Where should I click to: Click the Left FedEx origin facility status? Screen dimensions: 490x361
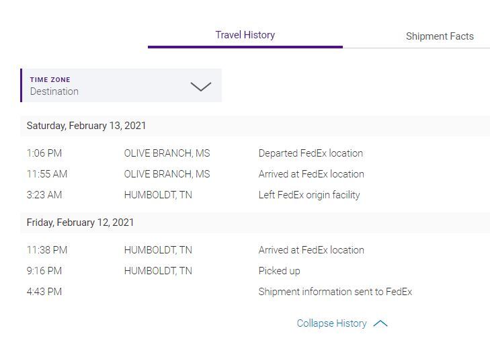pyautogui.click(x=309, y=195)
